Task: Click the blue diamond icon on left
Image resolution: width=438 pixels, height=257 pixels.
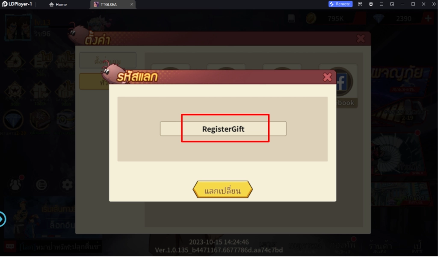Action: point(13,121)
